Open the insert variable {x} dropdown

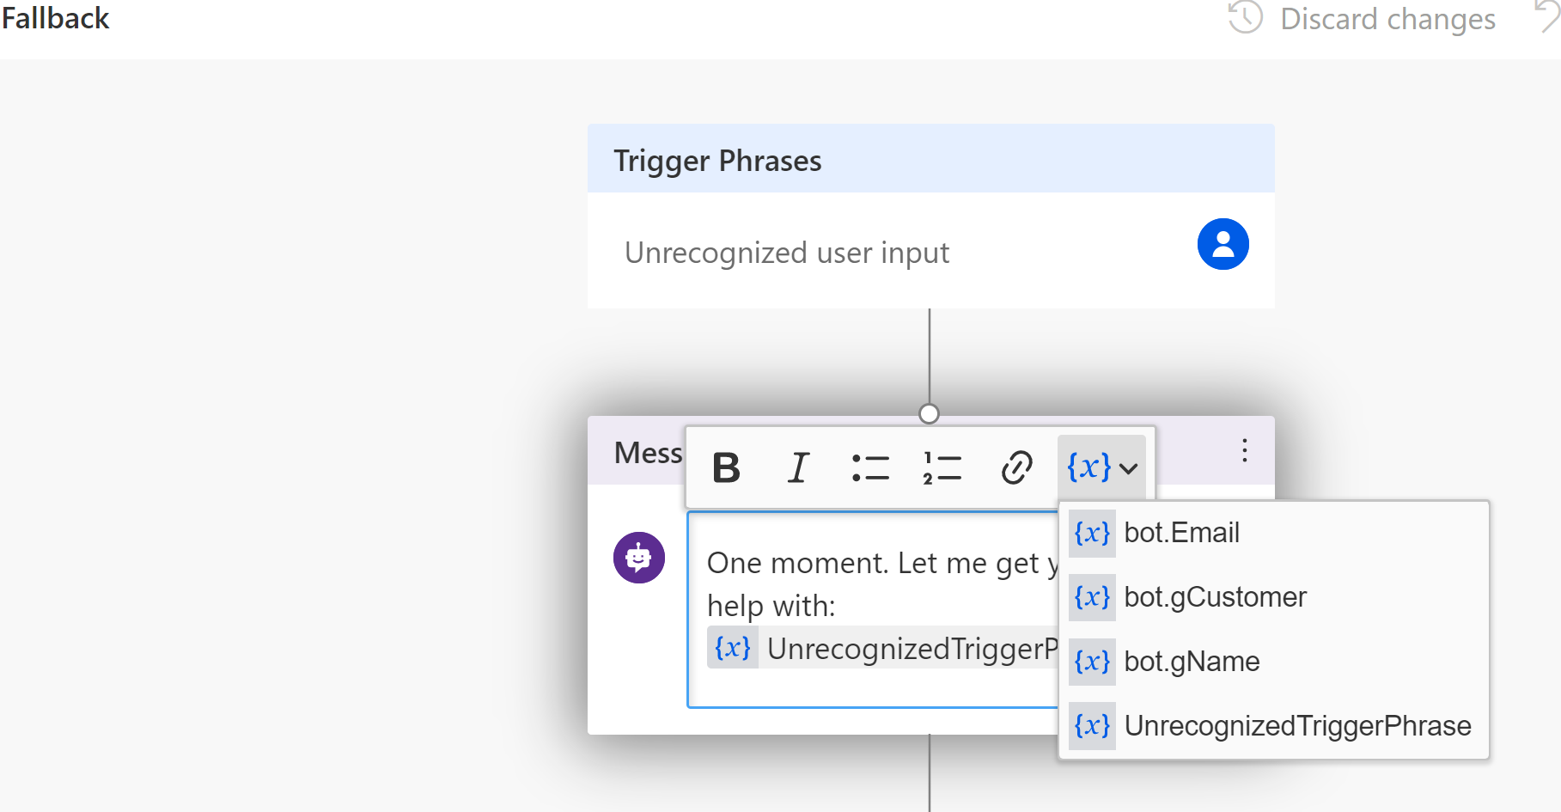click(1101, 468)
